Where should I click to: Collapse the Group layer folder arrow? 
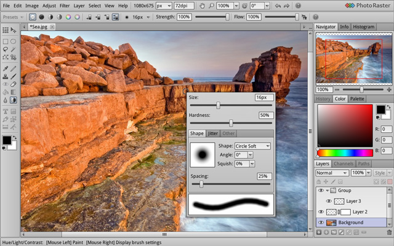(327, 191)
